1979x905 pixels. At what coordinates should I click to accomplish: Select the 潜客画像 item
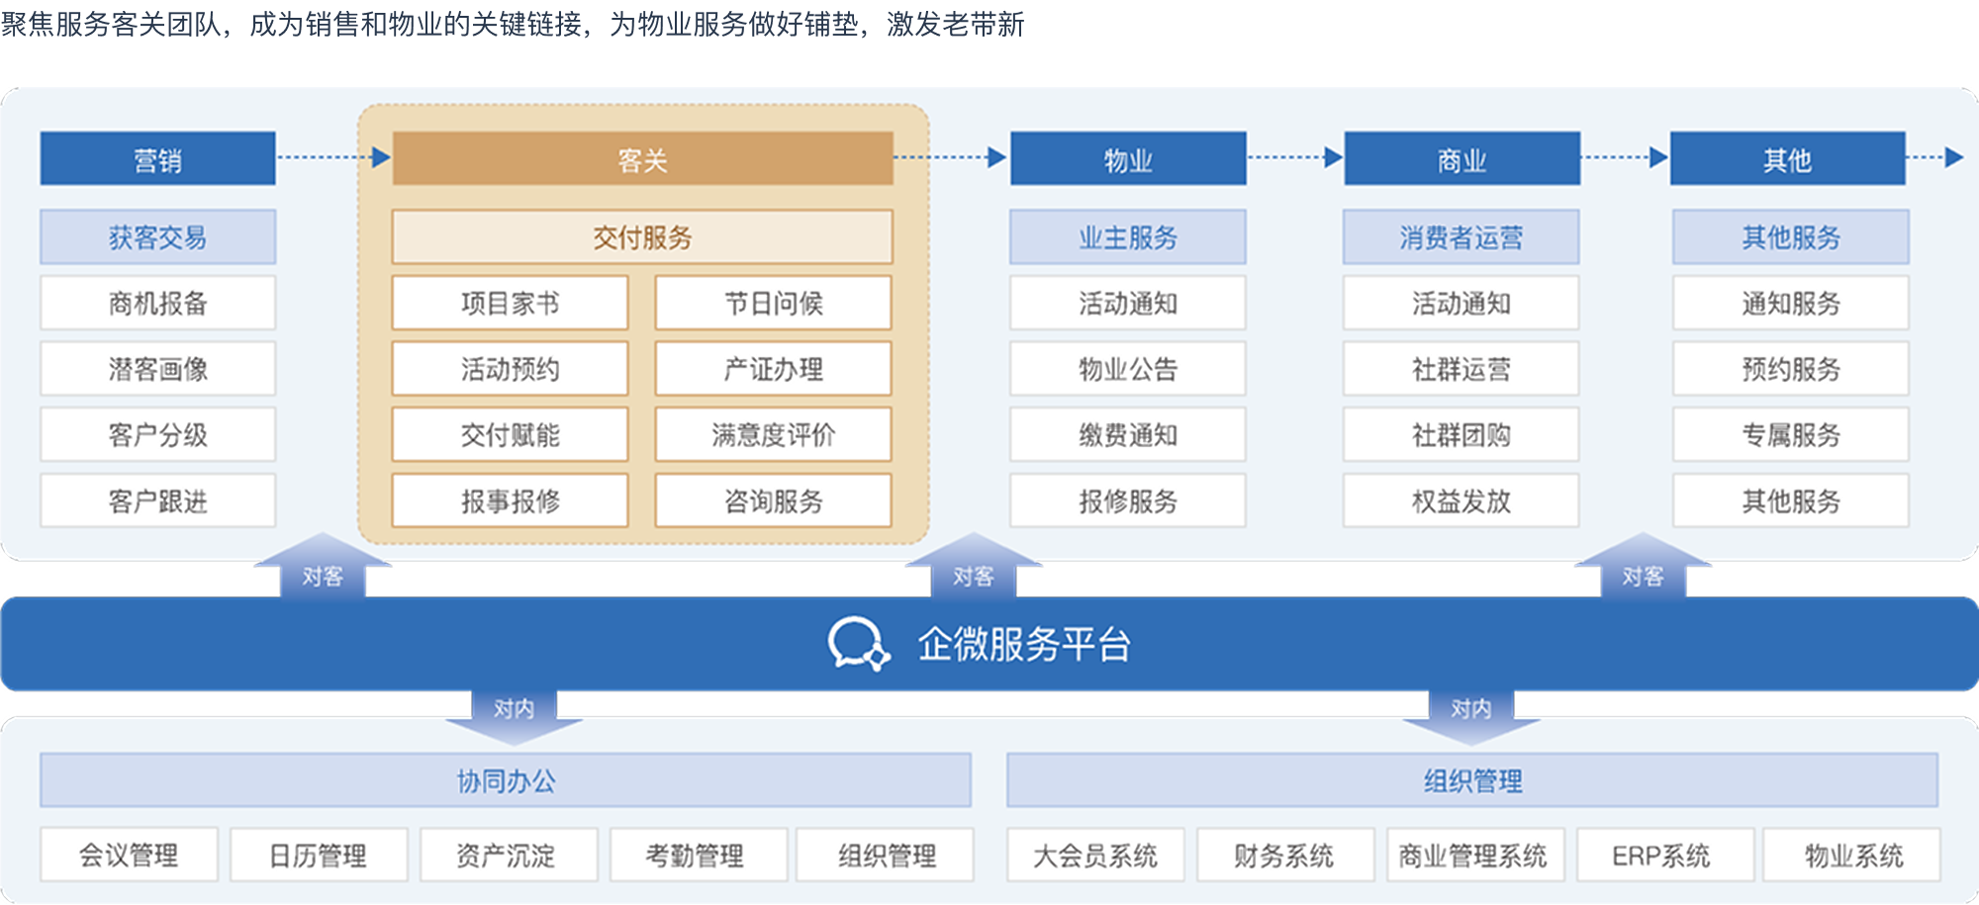[x=157, y=370]
